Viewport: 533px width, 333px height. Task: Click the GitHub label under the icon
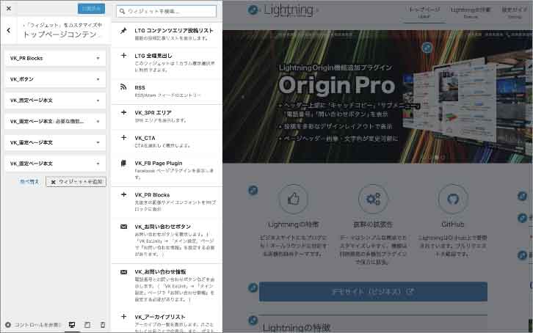click(453, 224)
